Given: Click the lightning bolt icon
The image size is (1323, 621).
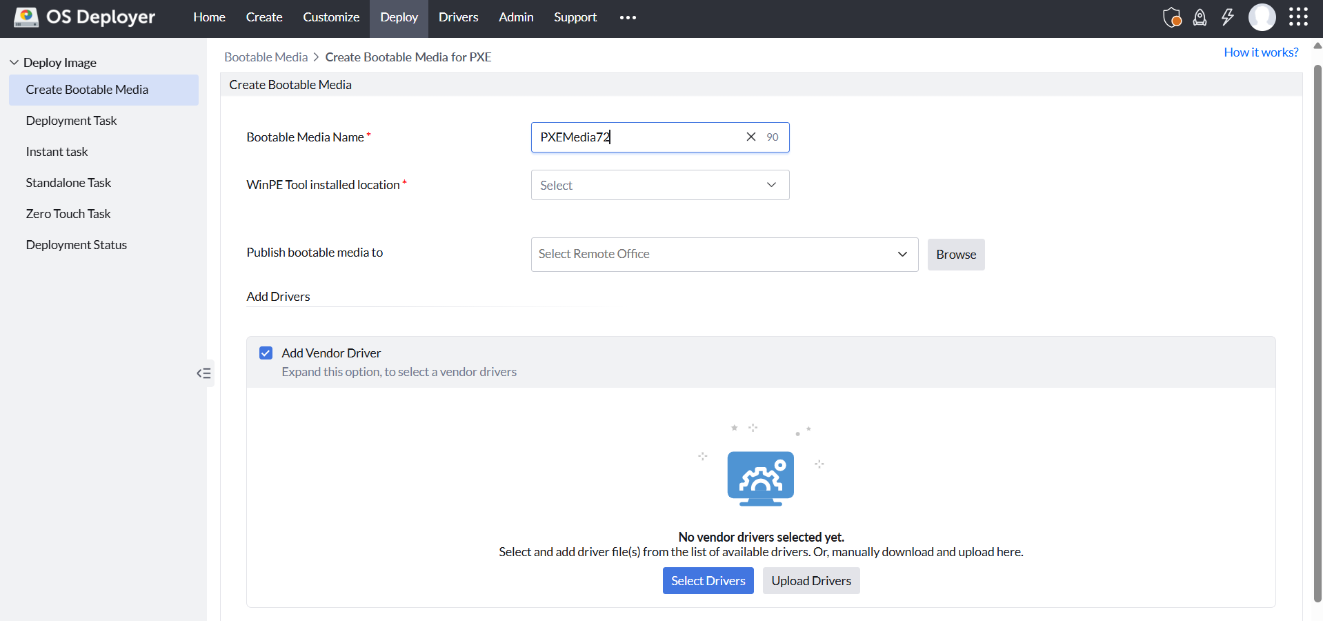Looking at the screenshot, I should point(1228,17).
